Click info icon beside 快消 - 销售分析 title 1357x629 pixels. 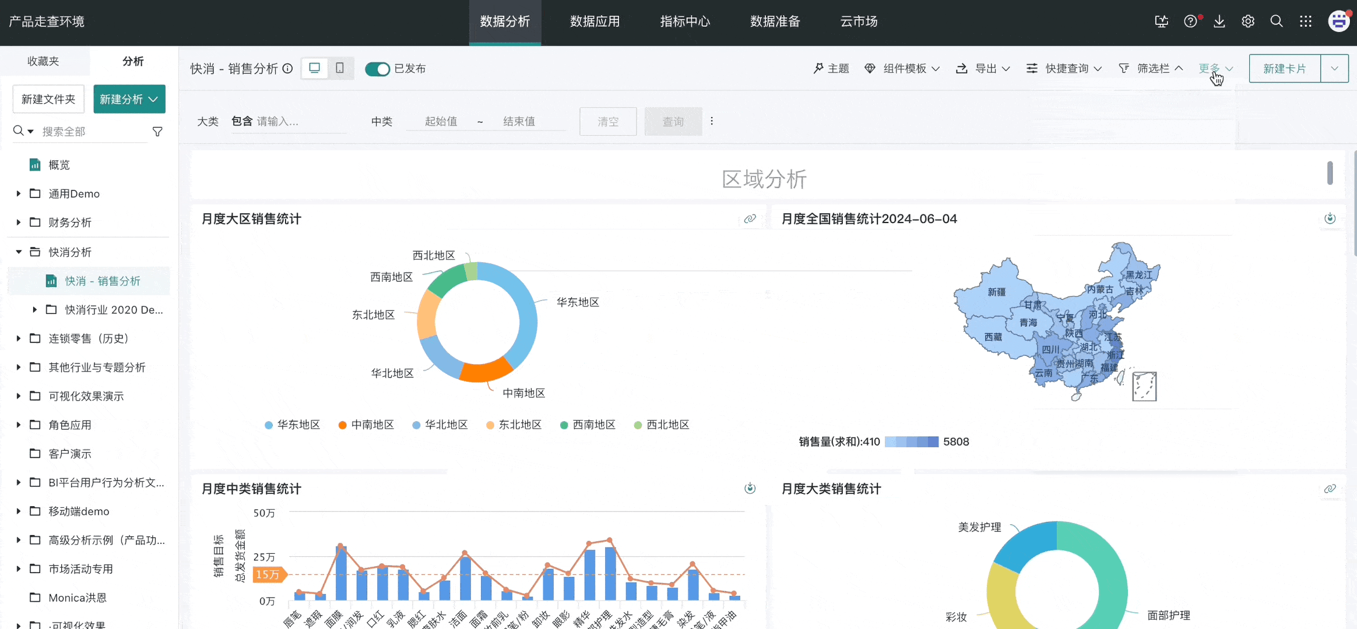coord(287,69)
